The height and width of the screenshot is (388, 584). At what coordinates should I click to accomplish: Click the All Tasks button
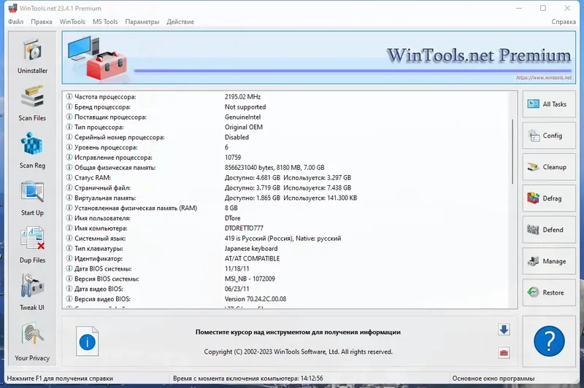pos(549,104)
